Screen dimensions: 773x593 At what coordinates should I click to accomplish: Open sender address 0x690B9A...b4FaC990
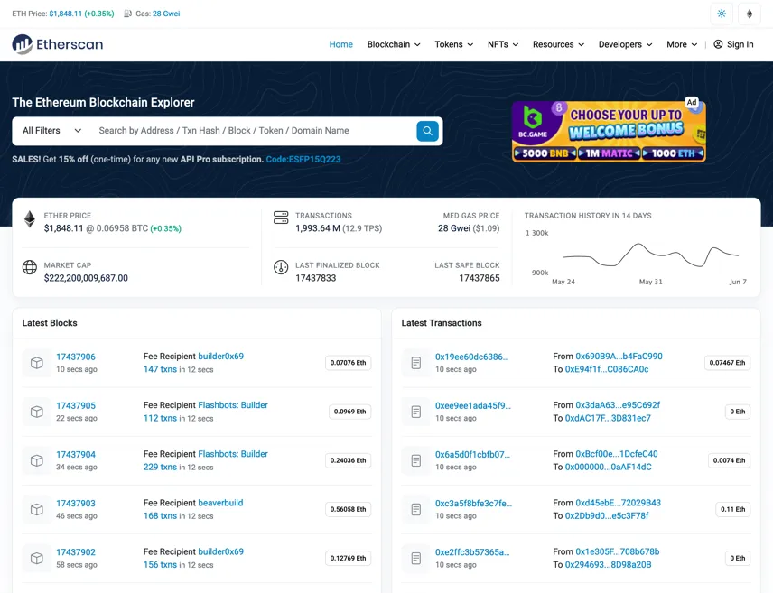click(x=619, y=356)
